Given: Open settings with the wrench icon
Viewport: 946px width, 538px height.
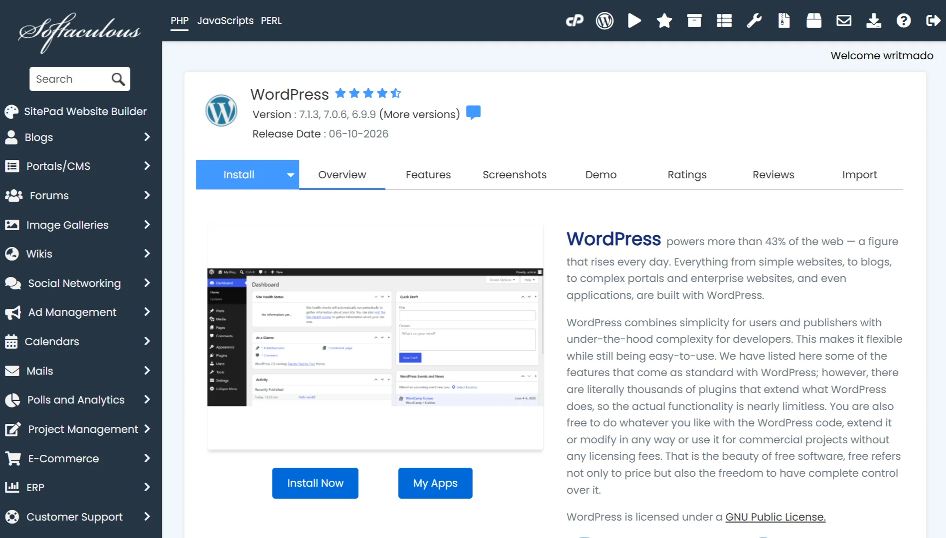Looking at the screenshot, I should pos(754,20).
